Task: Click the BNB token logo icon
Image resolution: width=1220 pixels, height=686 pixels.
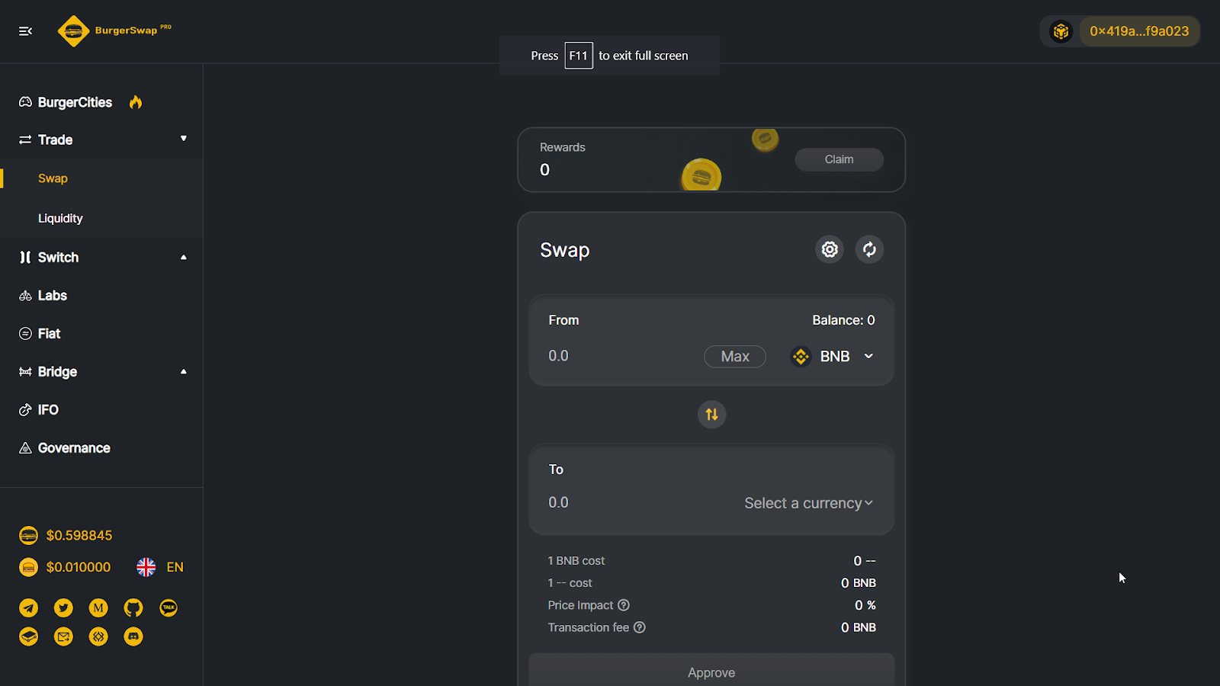Action: click(x=801, y=356)
